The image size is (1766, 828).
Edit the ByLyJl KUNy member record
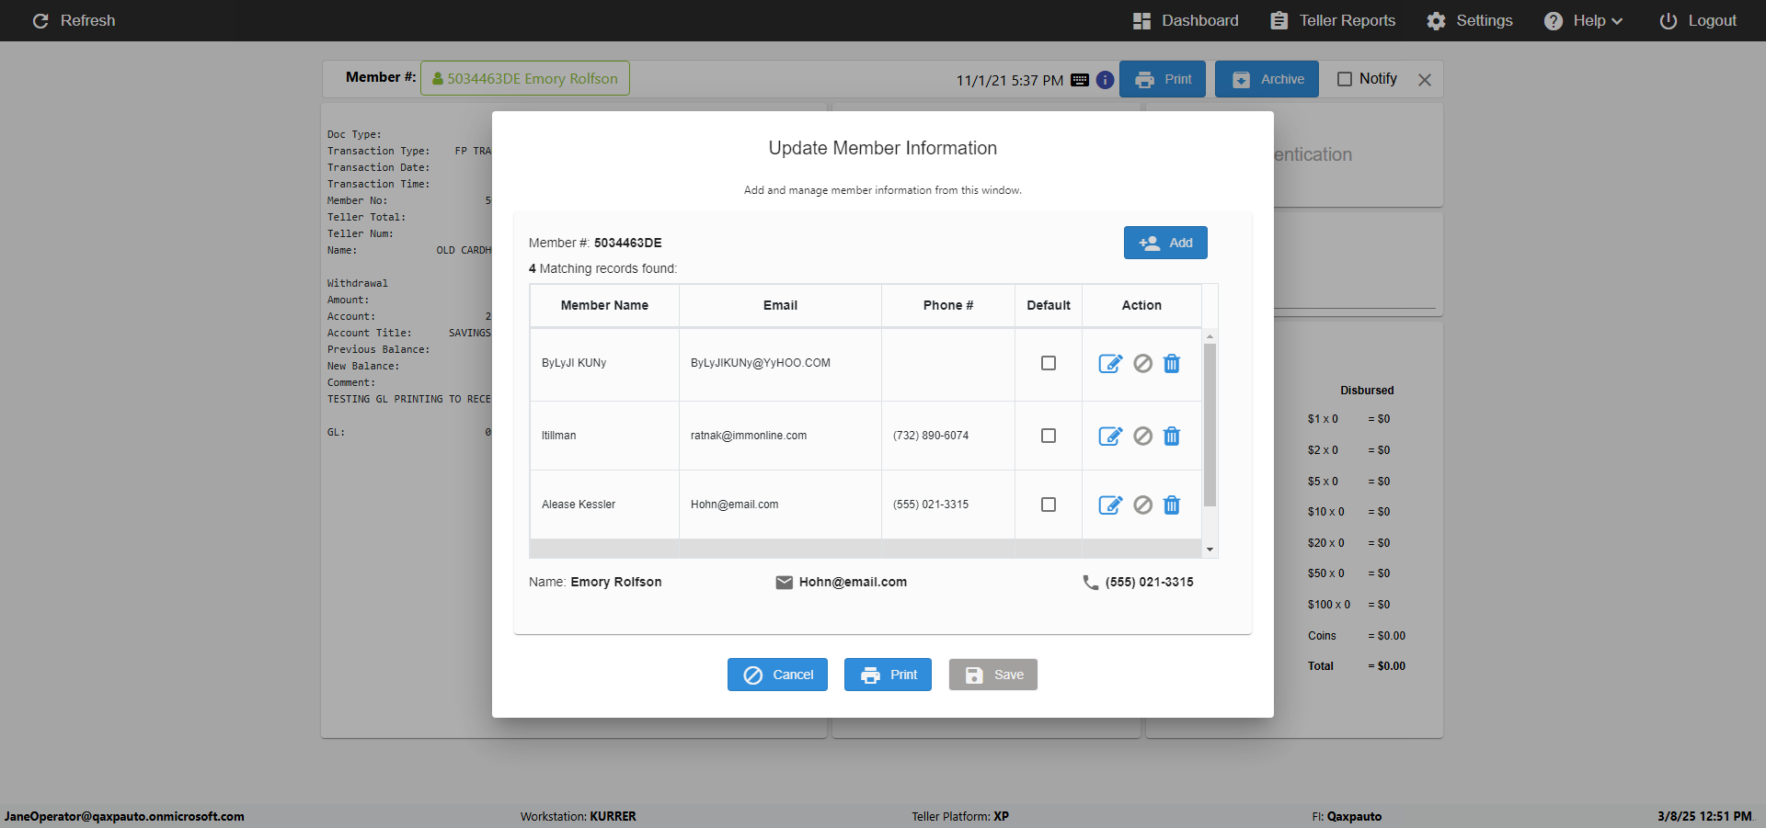[1110, 364]
